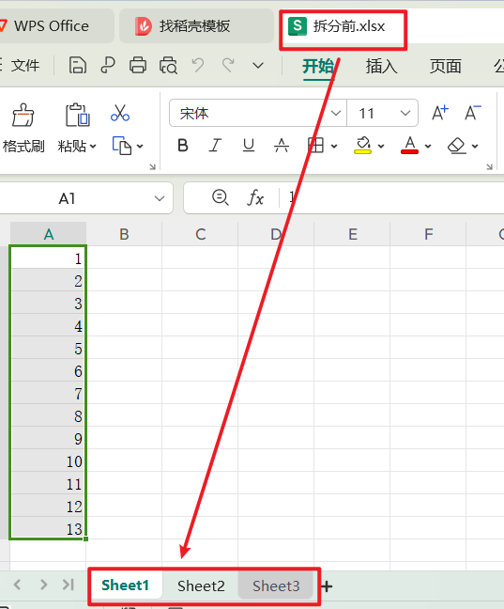Click the Save icon in quick toolbar
This screenshot has width=504, height=609.
click(x=78, y=65)
